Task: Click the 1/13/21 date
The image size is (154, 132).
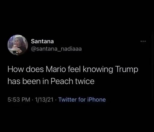Action: [44, 100]
